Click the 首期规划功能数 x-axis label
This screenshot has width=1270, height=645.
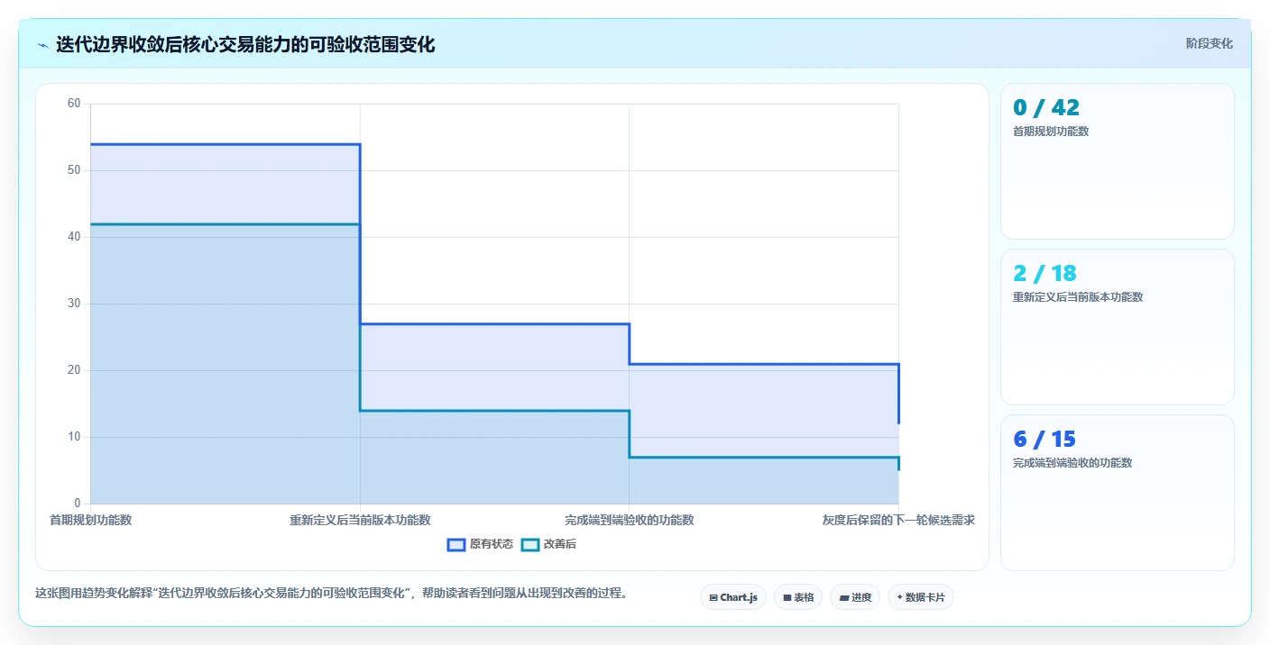point(90,520)
